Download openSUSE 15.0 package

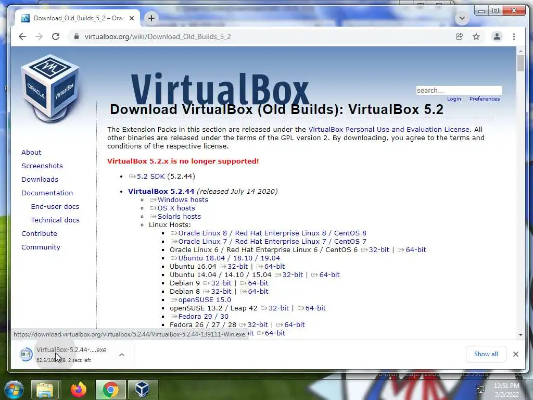tap(201, 299)
